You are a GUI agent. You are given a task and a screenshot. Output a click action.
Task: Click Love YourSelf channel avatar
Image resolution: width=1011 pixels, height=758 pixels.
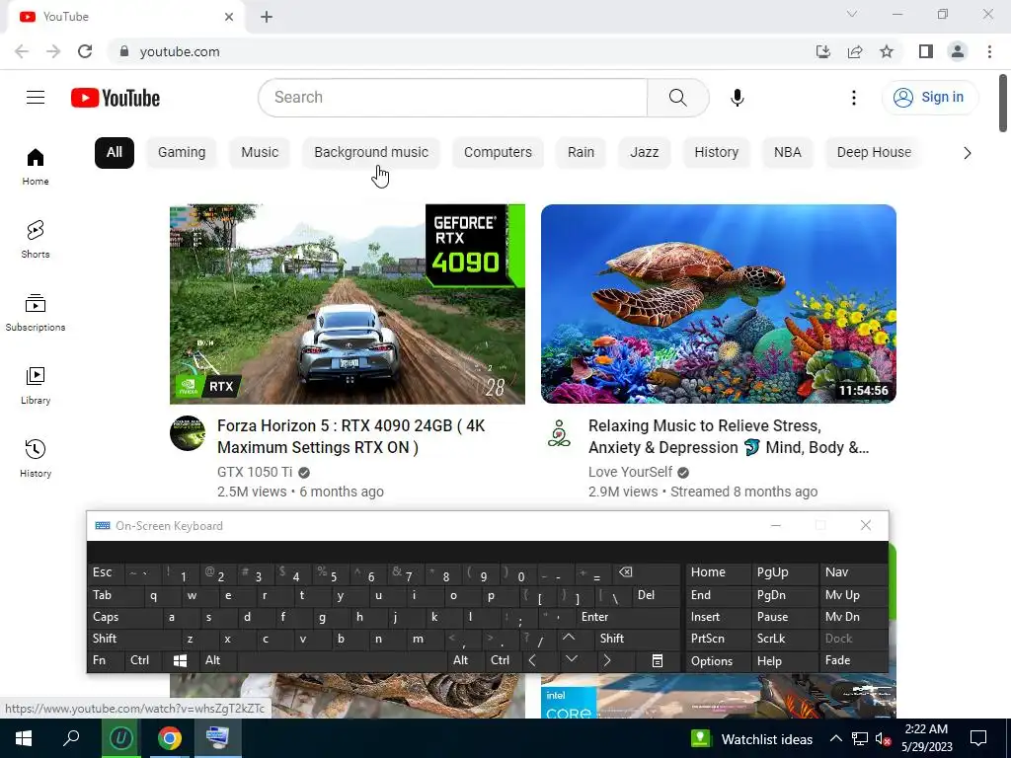(x=559, y=433)
